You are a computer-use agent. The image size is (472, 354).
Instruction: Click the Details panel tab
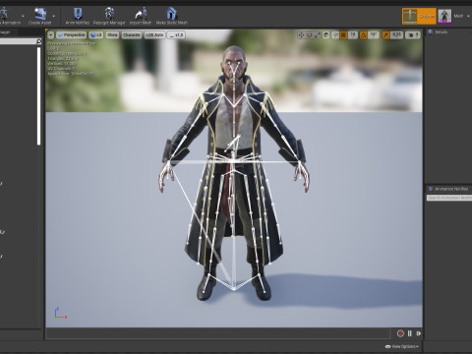[438, 32]
